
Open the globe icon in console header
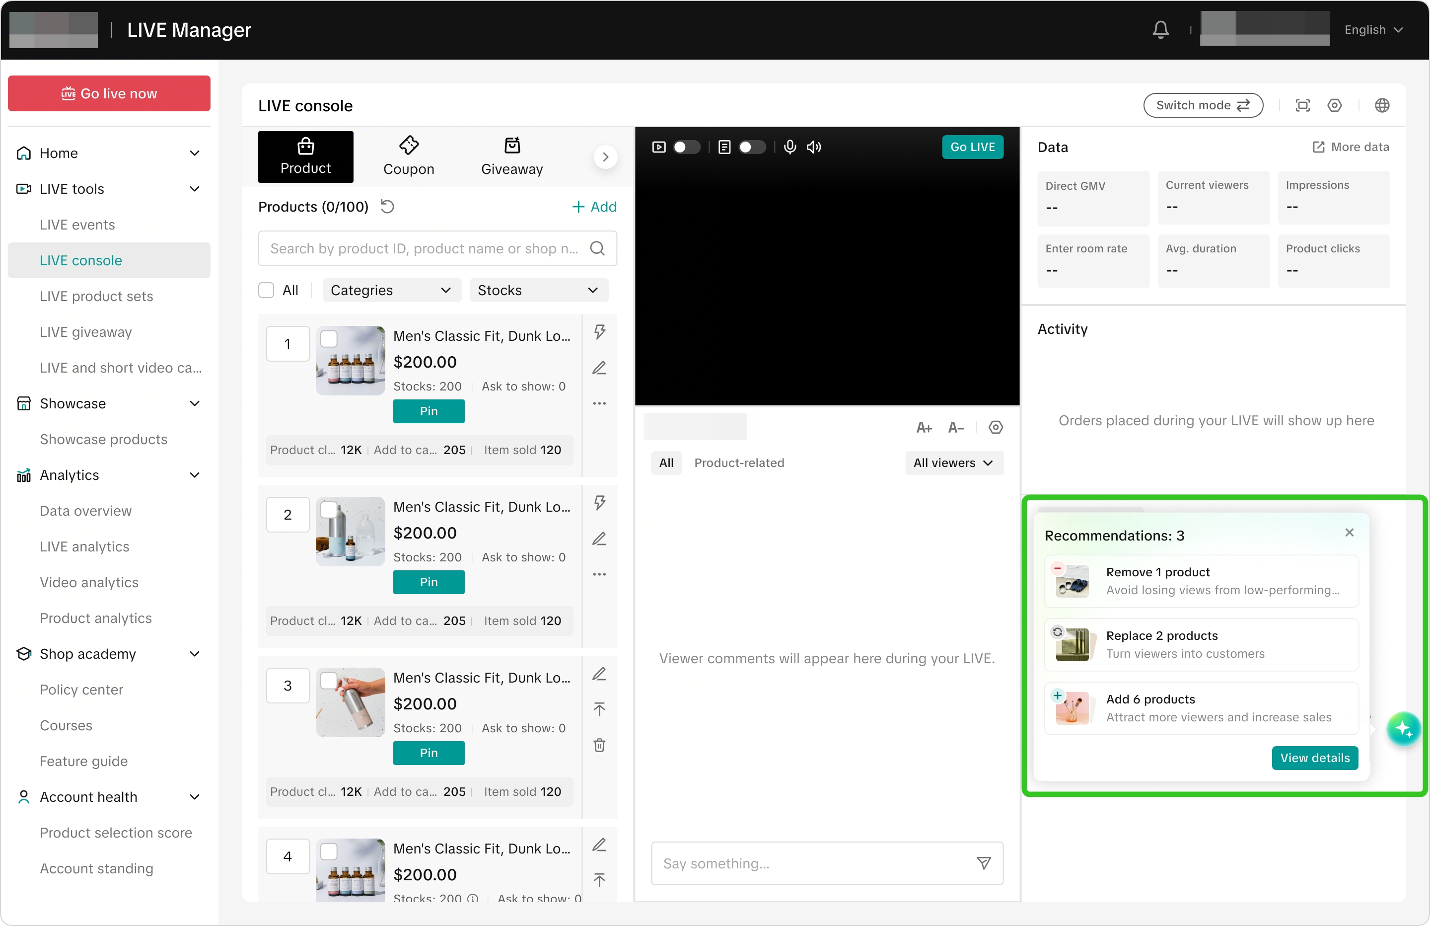click(x=1382, y=106)
